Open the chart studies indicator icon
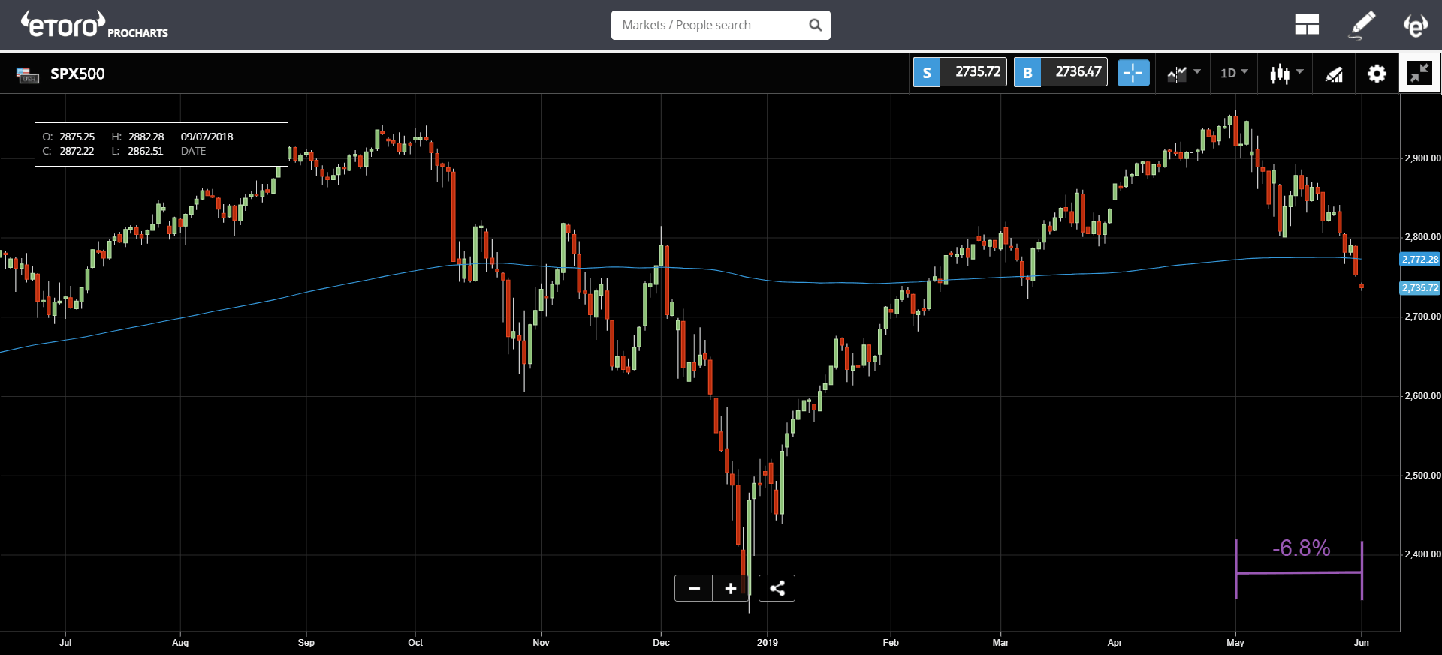The image size is (1442, 655). [x=1334, y=74]
